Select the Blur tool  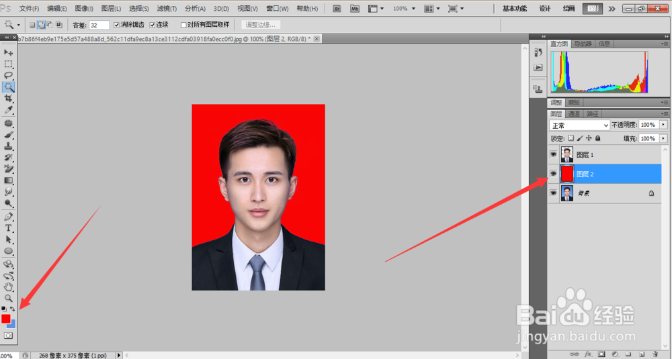(x=8, y=192)
